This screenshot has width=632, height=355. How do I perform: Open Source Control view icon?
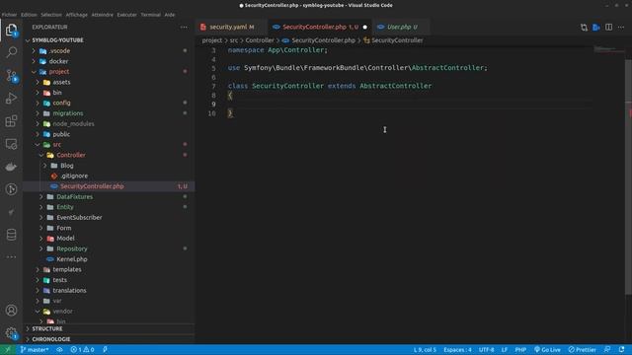click(x=11, y=75)
